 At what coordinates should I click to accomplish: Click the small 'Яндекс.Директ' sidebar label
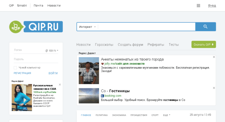point(17,81)
